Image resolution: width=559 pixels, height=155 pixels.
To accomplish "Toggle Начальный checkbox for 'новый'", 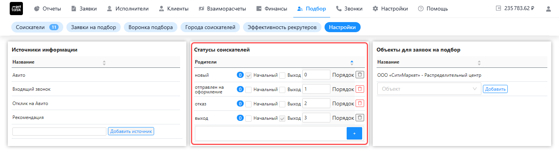I will coord(248,75).
